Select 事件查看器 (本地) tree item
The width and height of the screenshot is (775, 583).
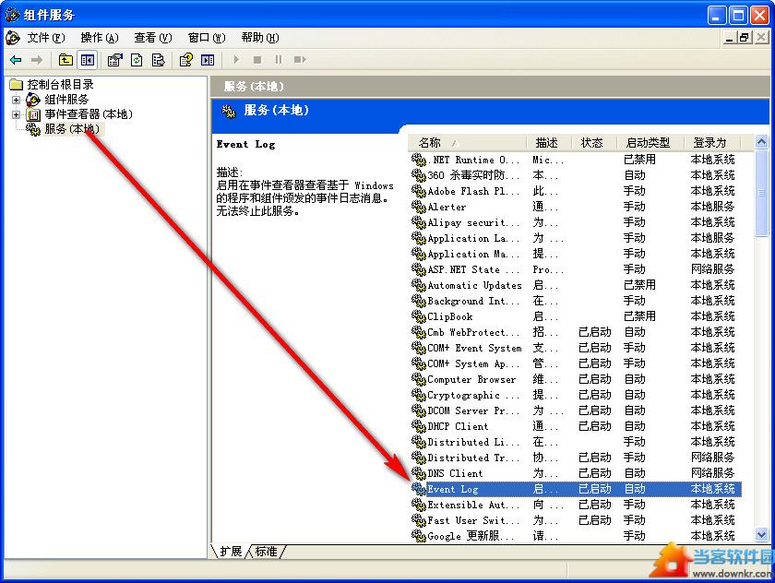89,114
